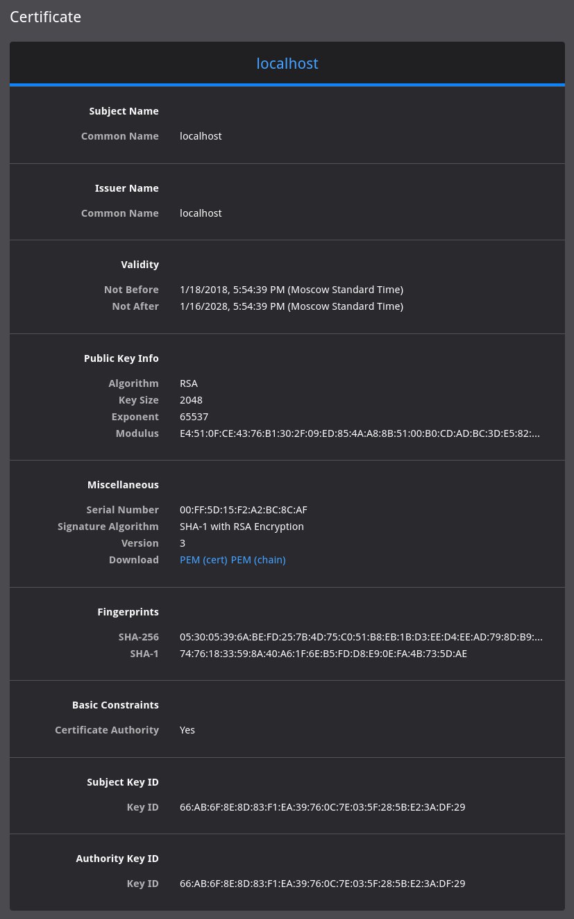The width and height of the screenshot is (574, 919).
Task: Download the PEM (cert) file
Action: coord(204,560)
